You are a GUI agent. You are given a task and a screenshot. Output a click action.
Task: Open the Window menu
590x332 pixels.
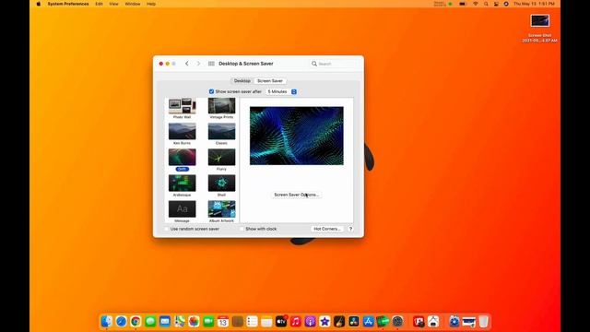point(133,4)
